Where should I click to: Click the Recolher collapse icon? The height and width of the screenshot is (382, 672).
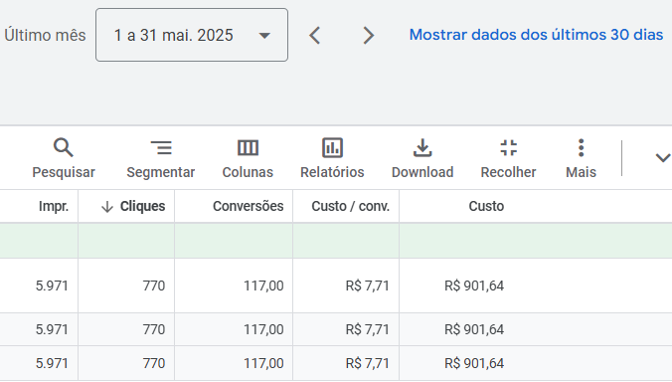(508, 148)
